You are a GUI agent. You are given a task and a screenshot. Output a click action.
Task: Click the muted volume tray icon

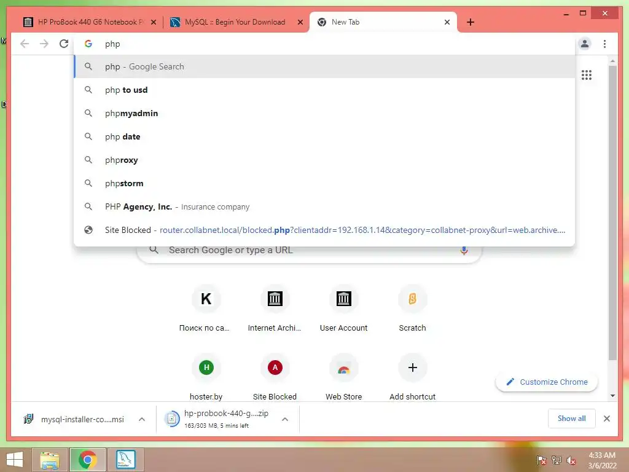click(x=571, y=460)
